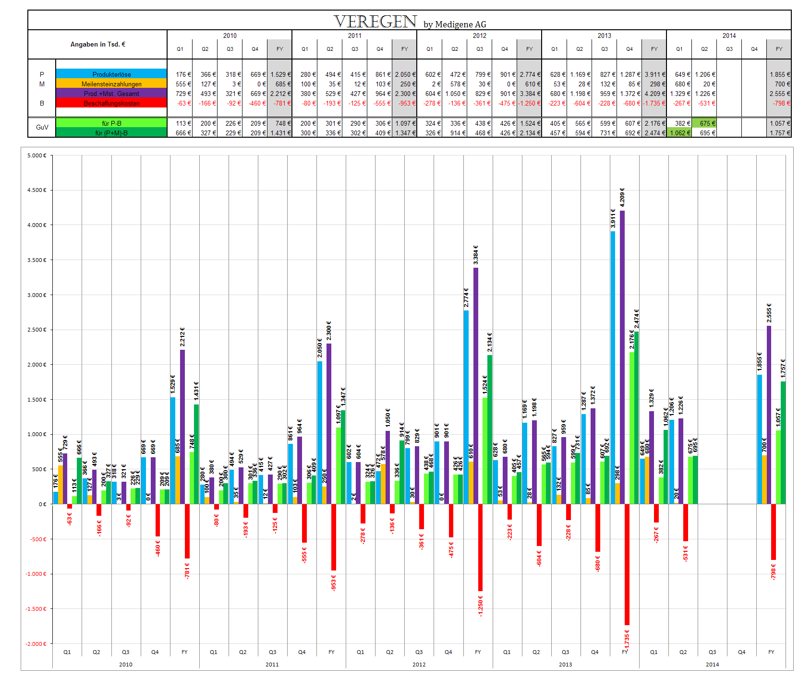
Task: Click the 2011 year label below the chart
Action: coord(272,665)
